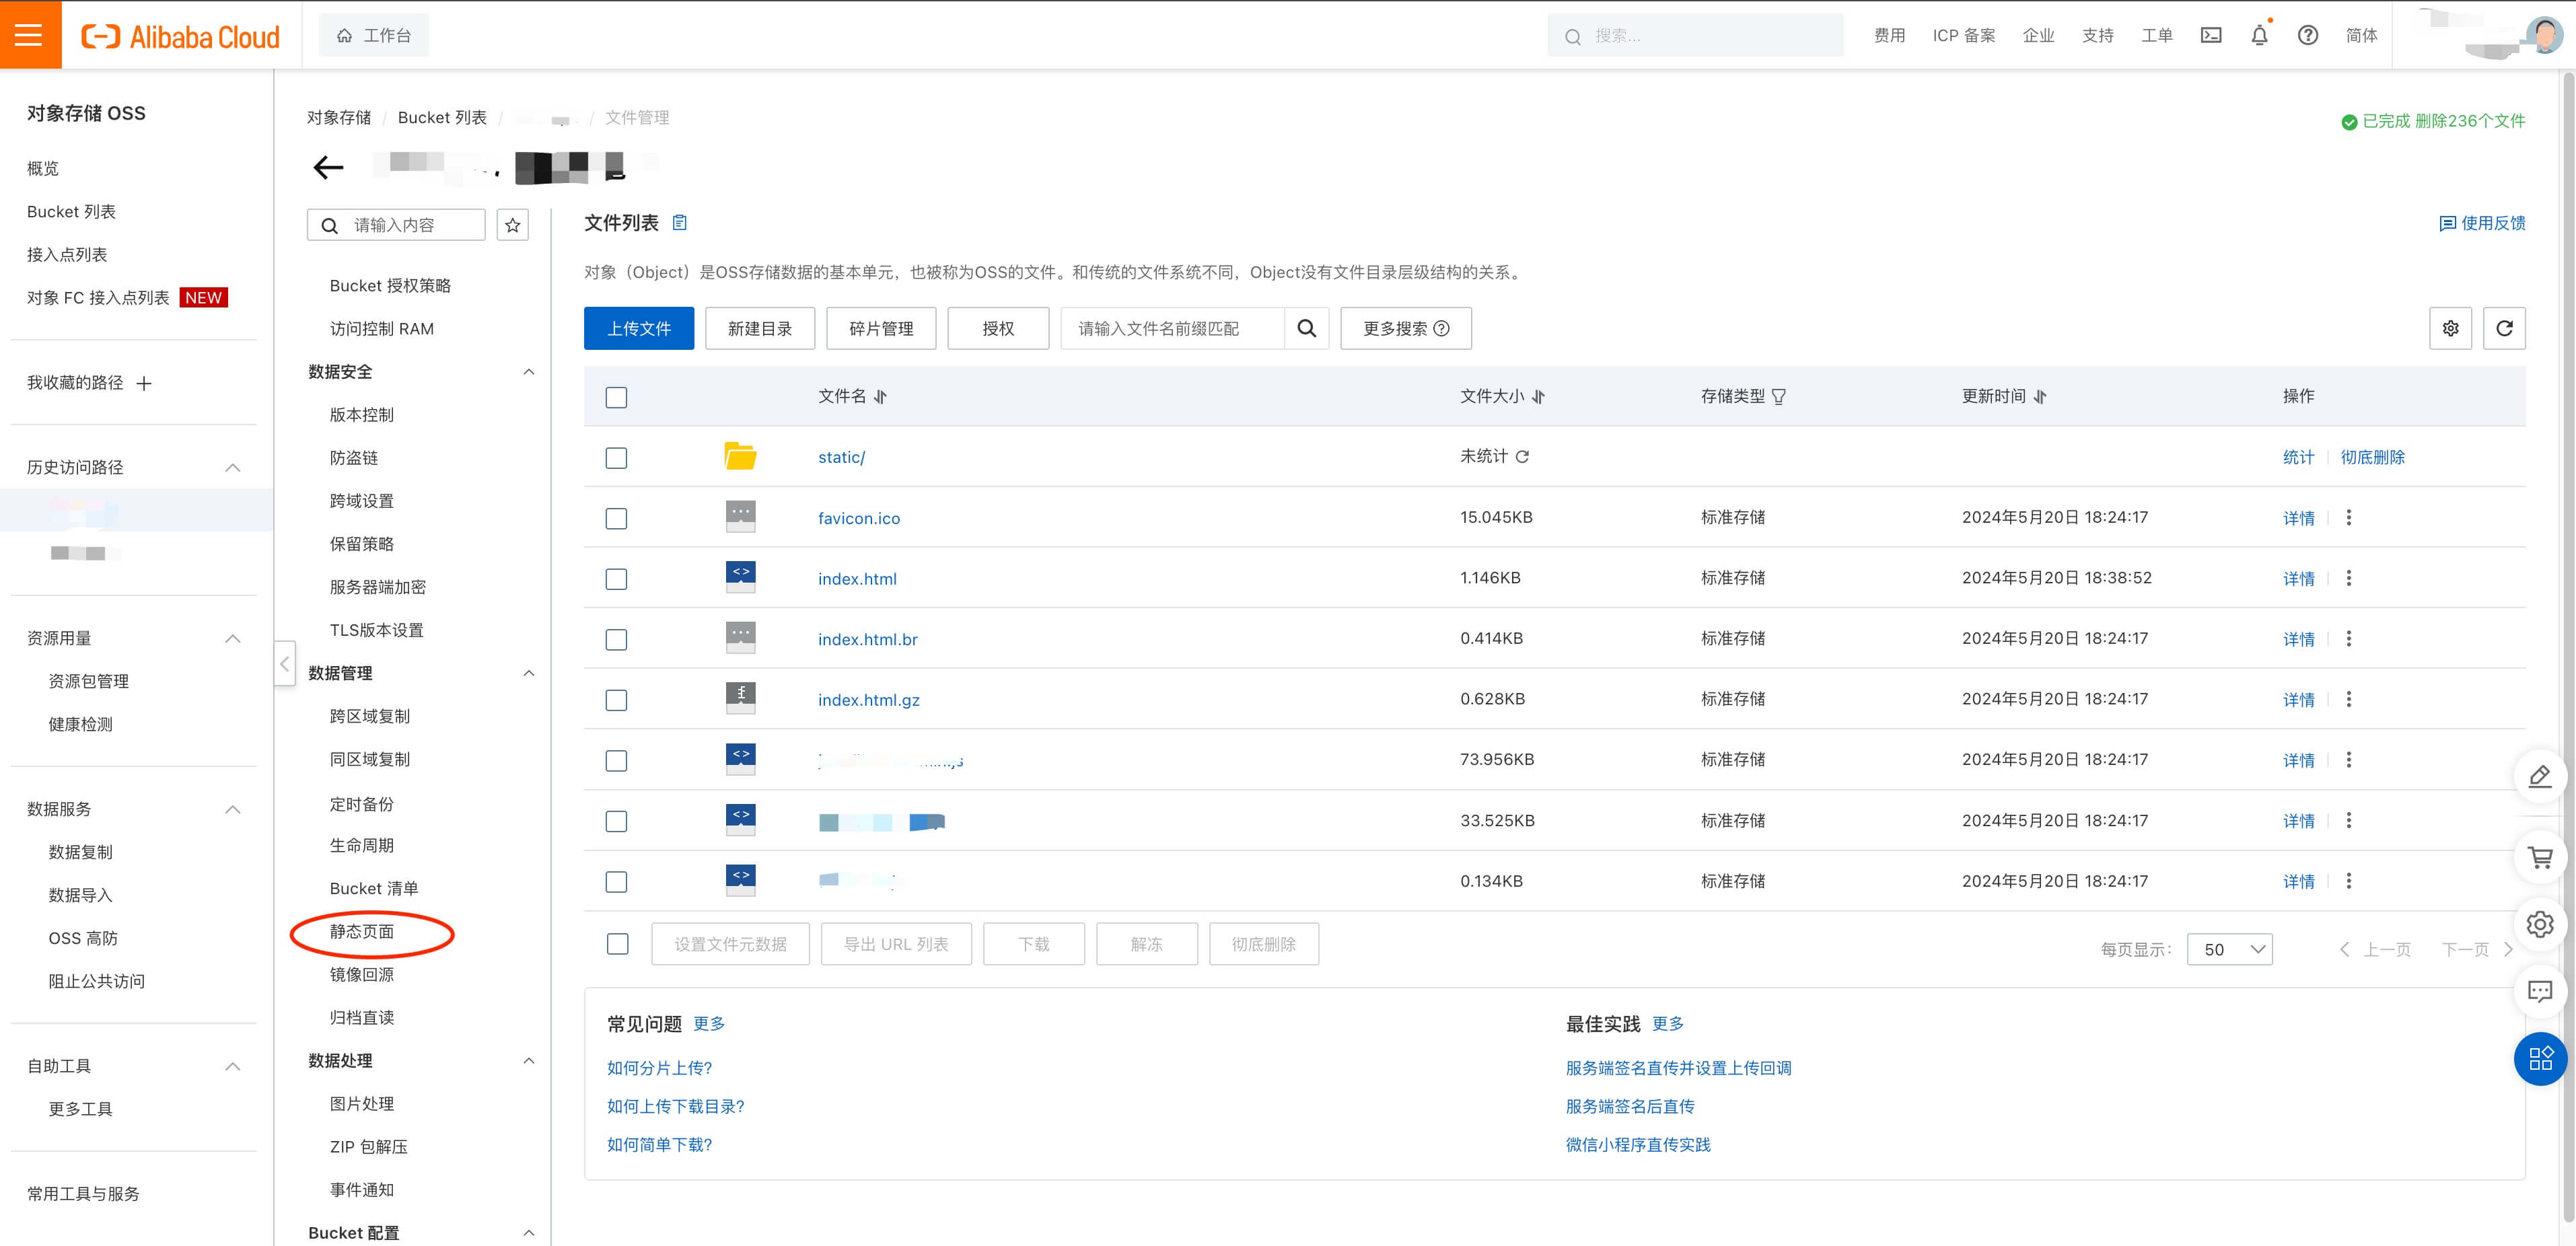The image size is (2576, 1246).
Task: Open more actions for index.html.gz
Action: pos(2349,699)
